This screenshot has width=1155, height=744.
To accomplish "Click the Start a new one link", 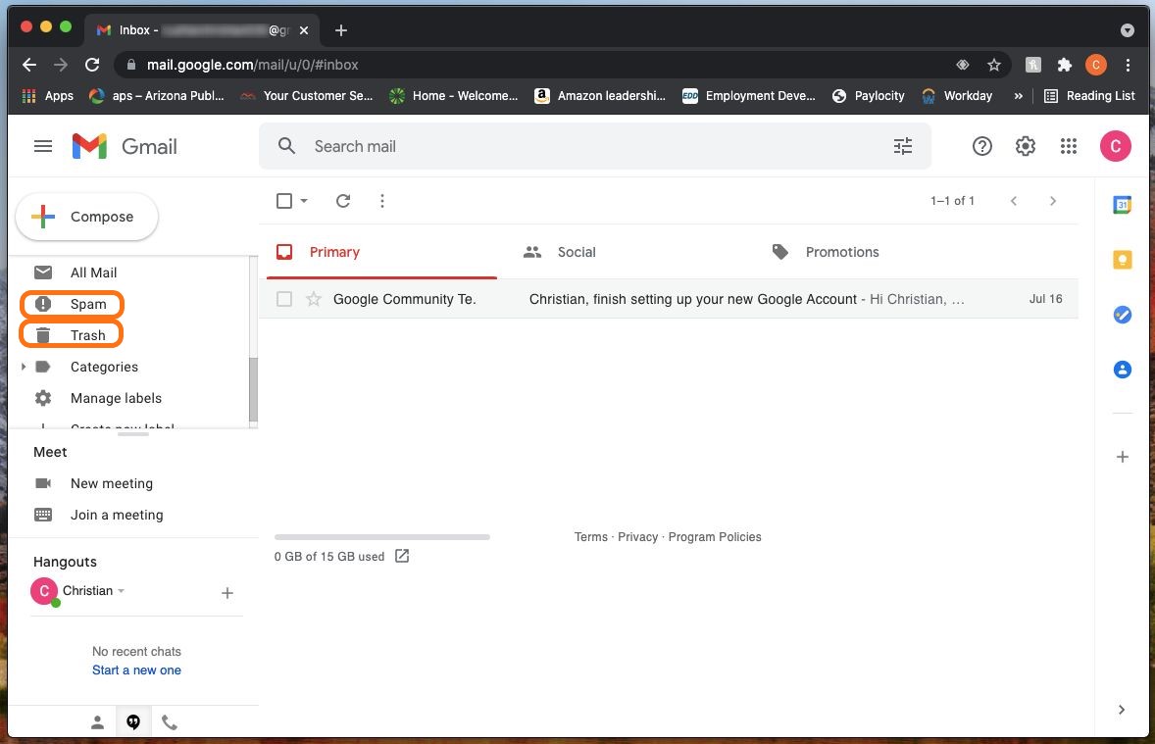I will [136, 670].
